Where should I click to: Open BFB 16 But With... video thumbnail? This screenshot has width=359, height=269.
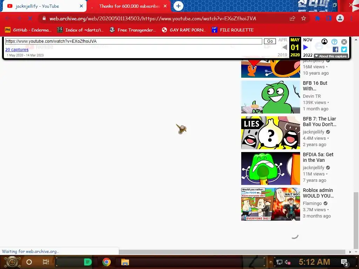pyautogui.click(x=270, y=97)
